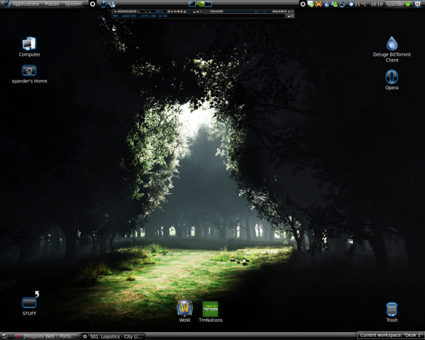Screen dimensions: 425x340
Task: Pause playback in Audacious
Action: pyautogui.click(x=175, y=11)
